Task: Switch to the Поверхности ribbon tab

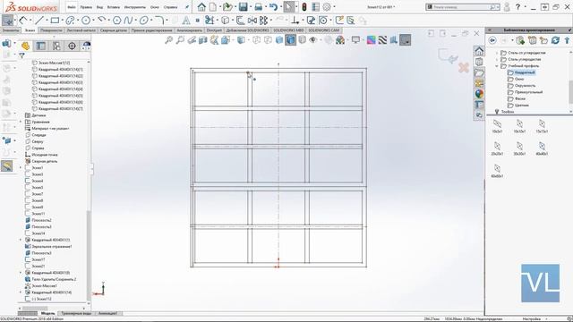Action: coord(51,30)
